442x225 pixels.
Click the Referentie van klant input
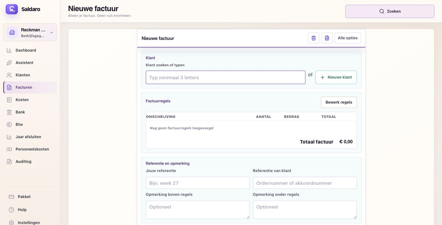click(x=305, y=183)
